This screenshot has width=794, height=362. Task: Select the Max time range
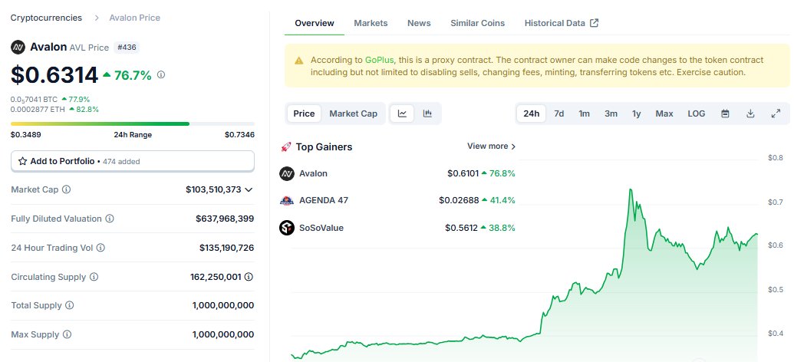664,114
